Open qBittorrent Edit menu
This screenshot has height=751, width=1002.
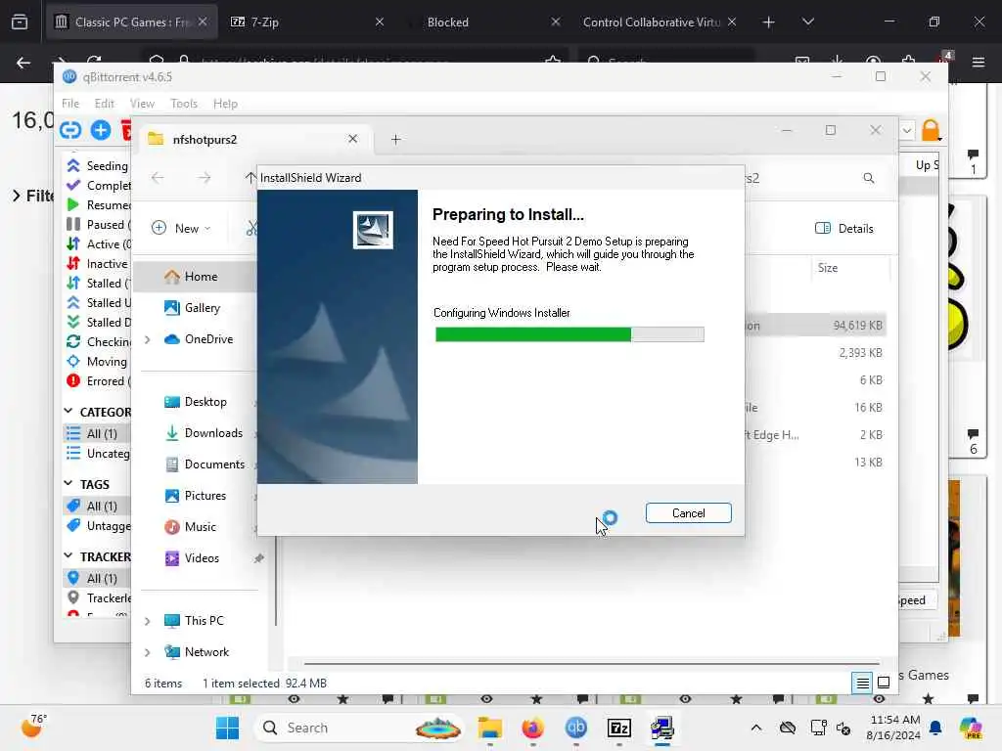(x=104, y=104)
